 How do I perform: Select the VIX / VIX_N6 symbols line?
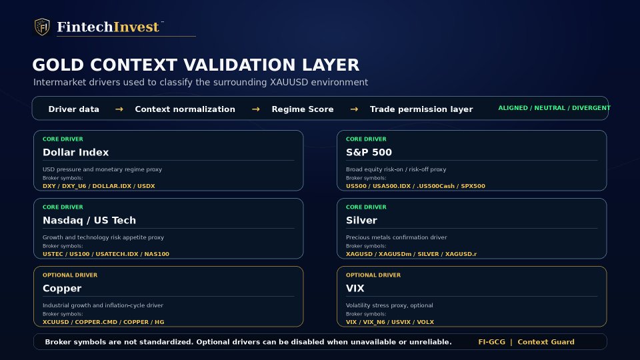(x=390, y=321)
